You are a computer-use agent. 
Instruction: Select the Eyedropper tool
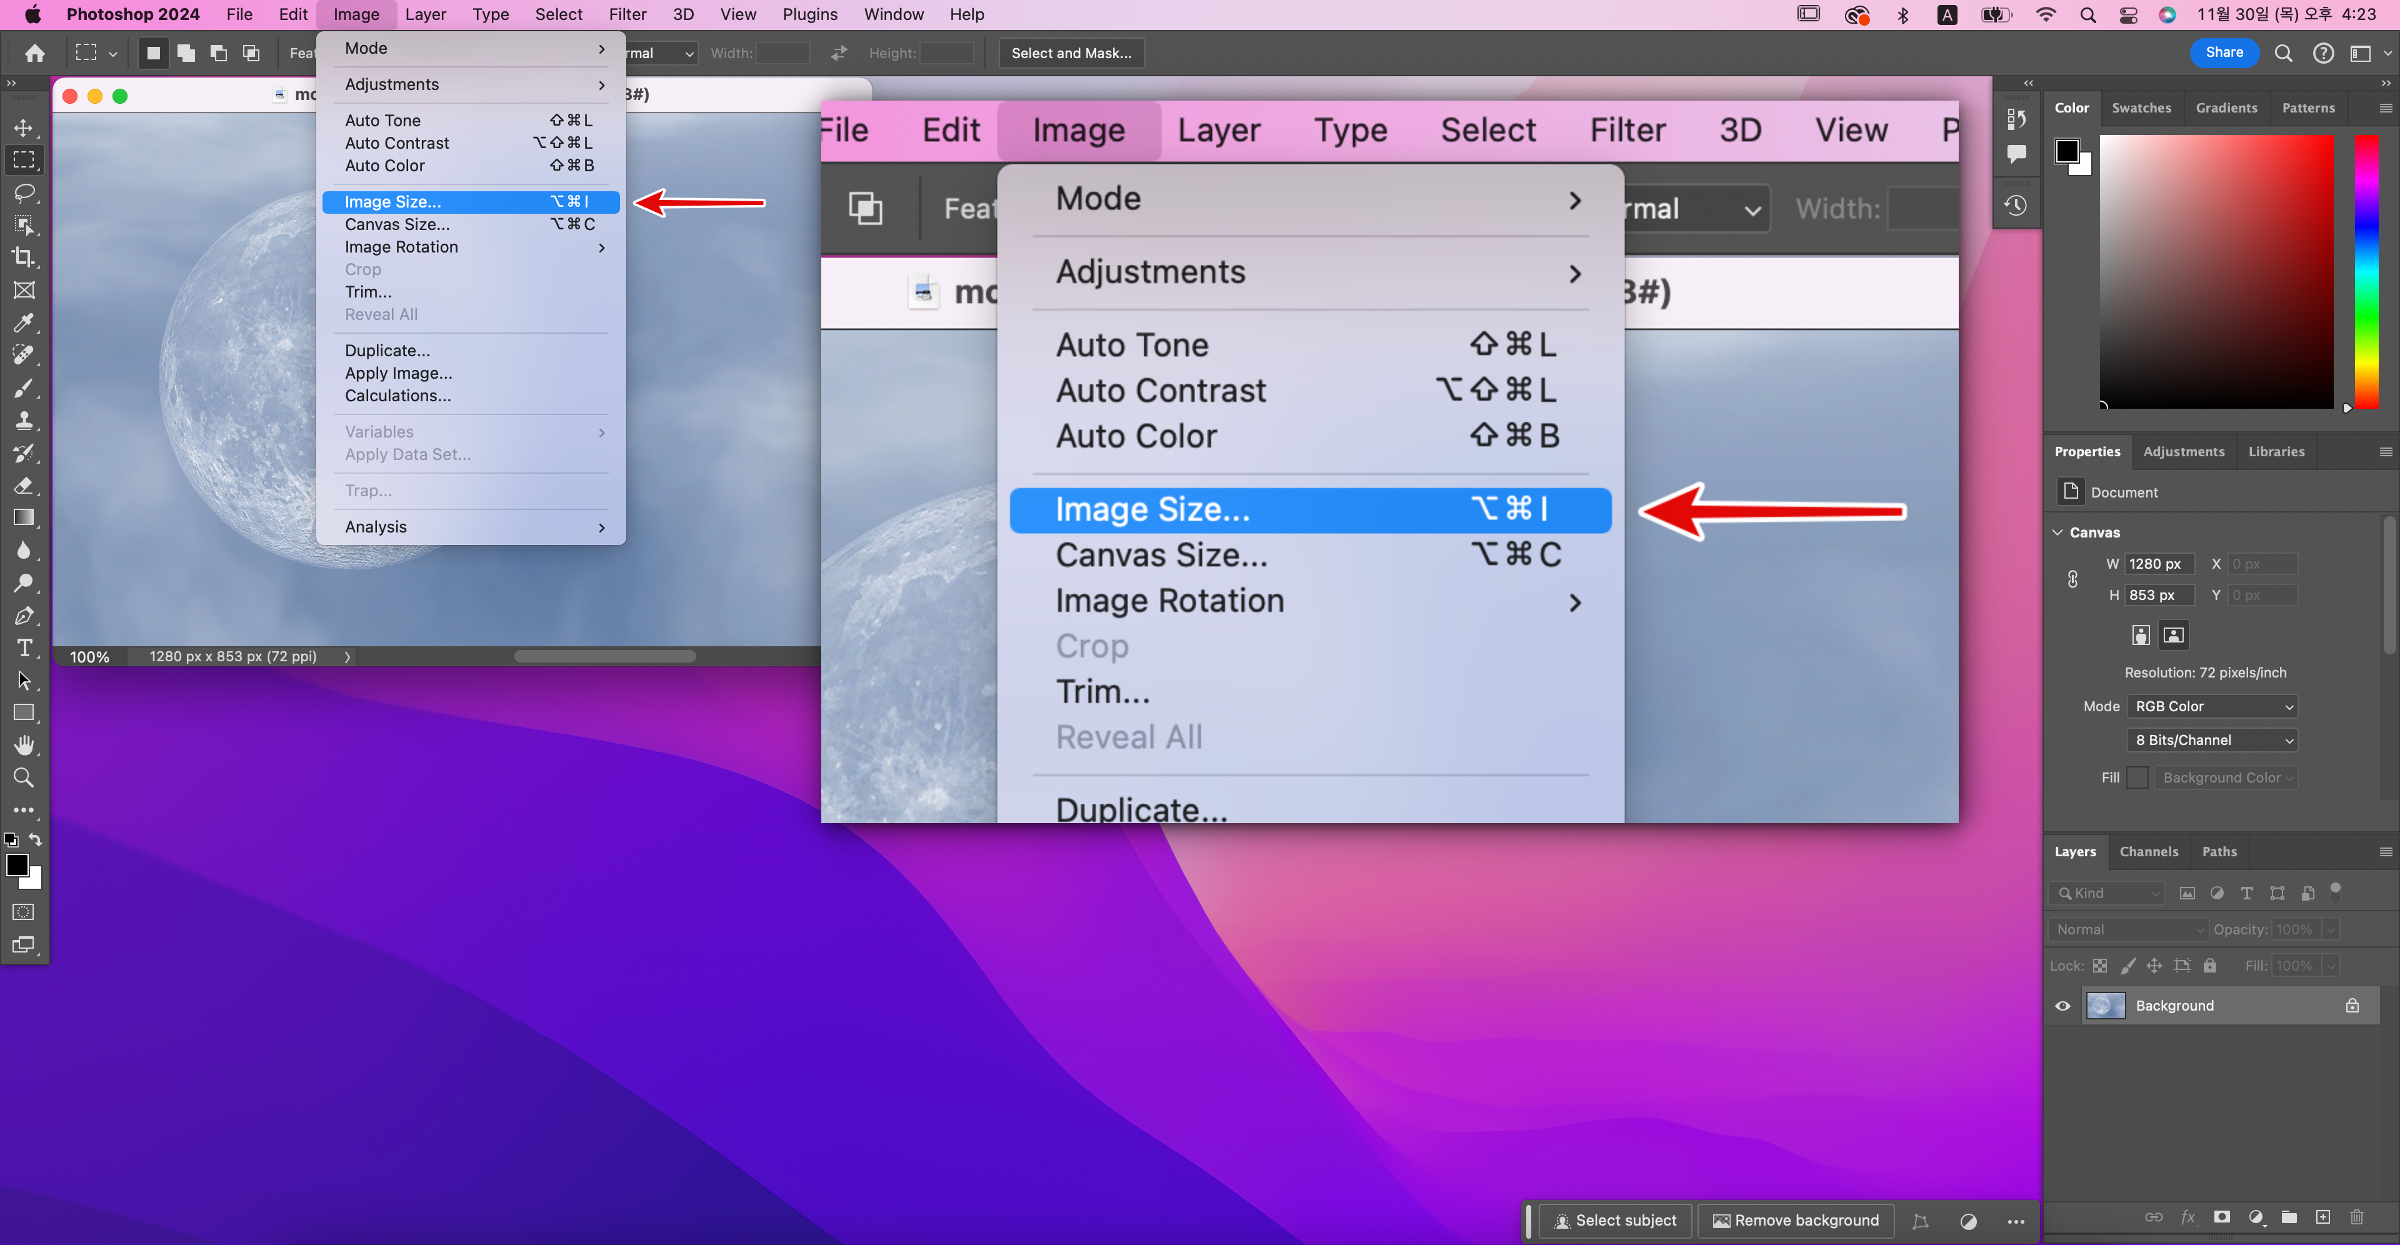[23, 323]
